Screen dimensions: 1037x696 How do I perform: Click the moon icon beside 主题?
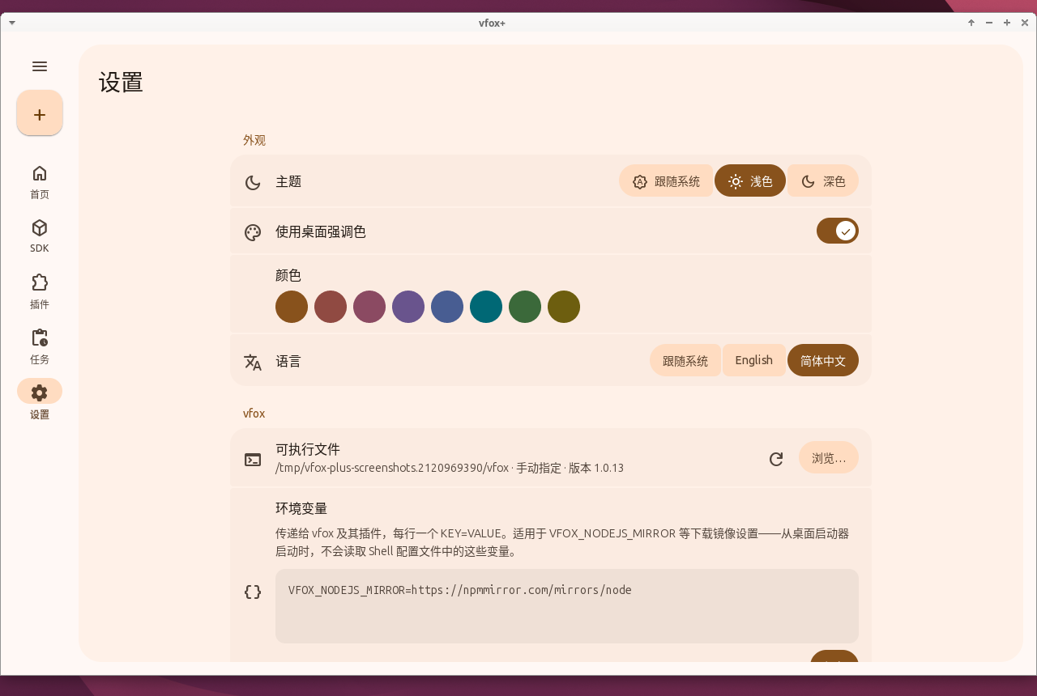(253, 182)
